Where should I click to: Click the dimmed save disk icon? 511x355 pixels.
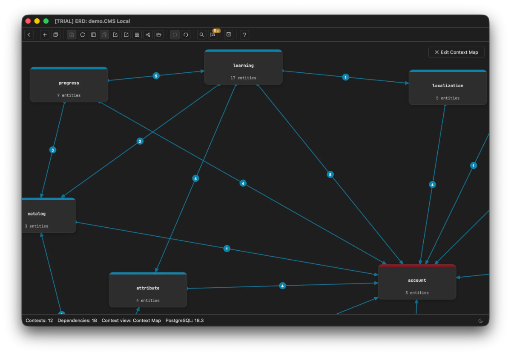(72, 34)
